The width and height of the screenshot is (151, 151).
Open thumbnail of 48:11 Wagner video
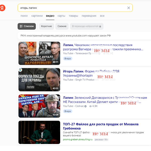point(39,53)
